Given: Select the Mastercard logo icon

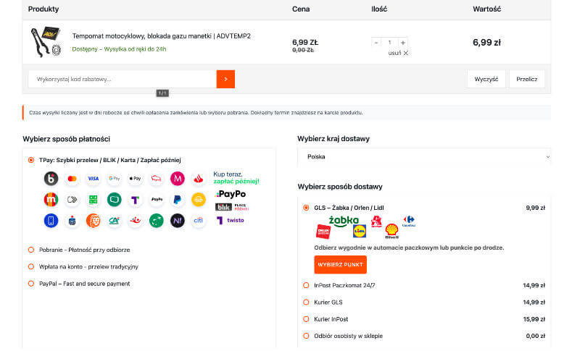Looking at the screenshot, I should coord(72,179).
